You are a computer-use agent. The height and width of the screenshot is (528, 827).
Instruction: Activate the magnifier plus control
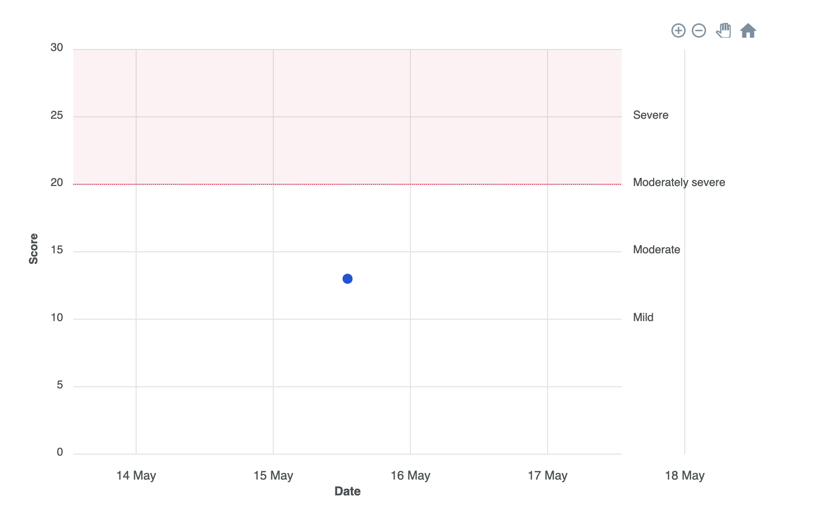(x=679, y=31)
